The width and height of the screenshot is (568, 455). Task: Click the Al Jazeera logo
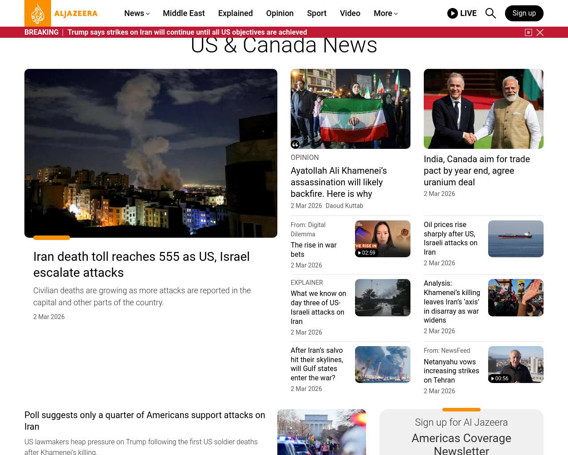pos(61,13)
